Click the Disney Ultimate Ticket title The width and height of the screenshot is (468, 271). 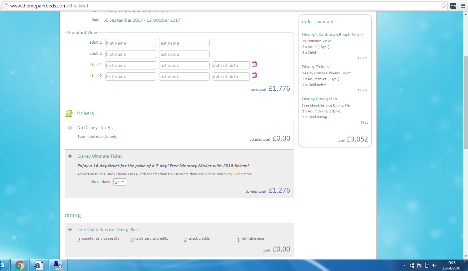coord(100,156)
